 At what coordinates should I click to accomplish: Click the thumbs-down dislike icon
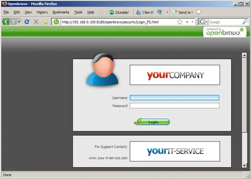[160, 12]
